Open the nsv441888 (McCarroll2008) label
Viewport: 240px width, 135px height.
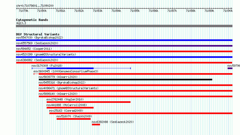[67, 105]
